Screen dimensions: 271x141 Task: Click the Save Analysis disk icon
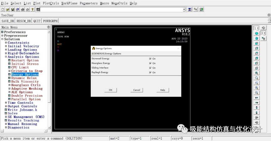tap(13, 9)
